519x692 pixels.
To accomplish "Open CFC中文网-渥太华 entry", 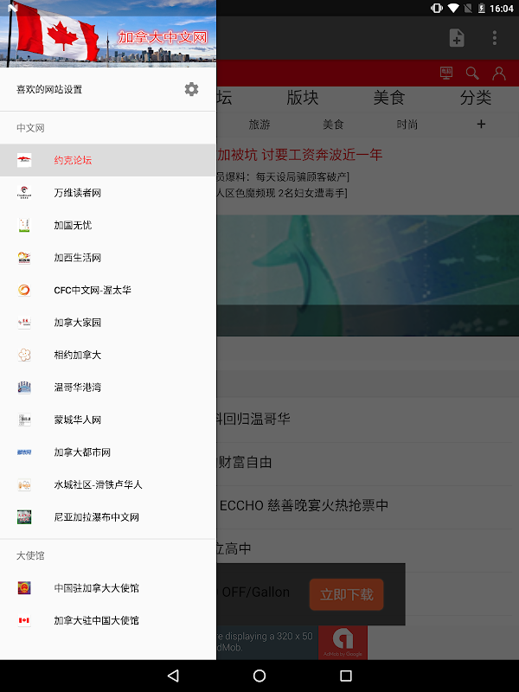I will click(x=108, y=290).
